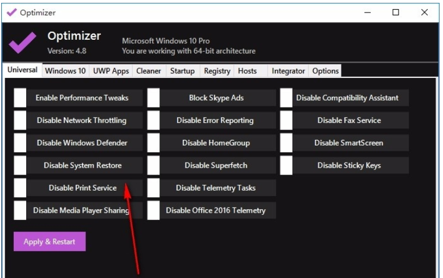Go to the Registry tab

pyautogui.click(x=217, y=71)
